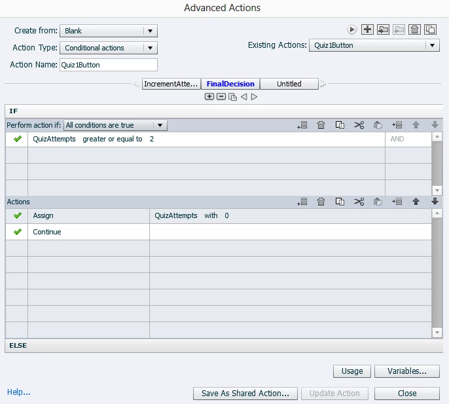Expand the ELSE section

(224, 346)
